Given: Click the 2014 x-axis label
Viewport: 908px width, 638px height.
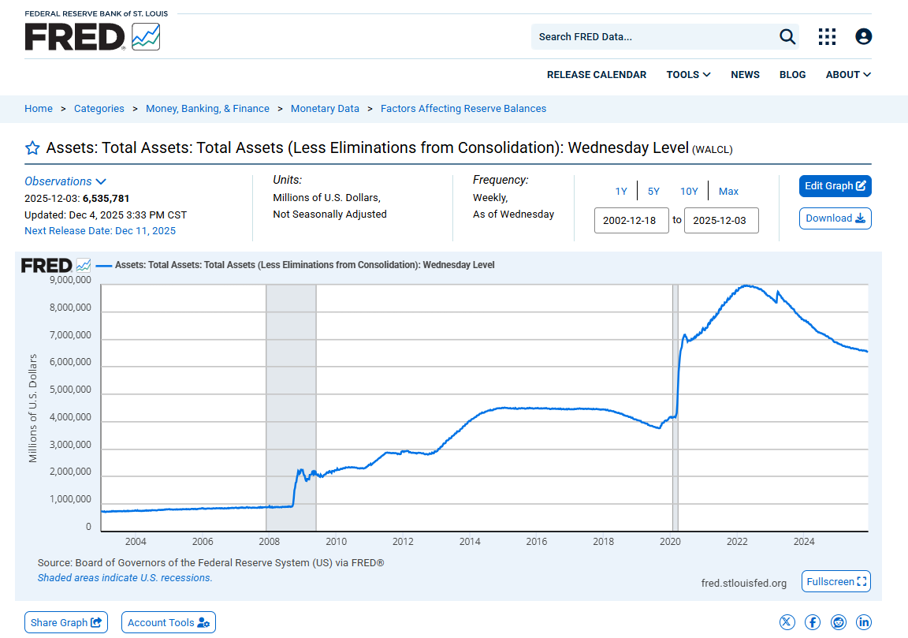Looking at the screenshot, I should tap(470, 541).
